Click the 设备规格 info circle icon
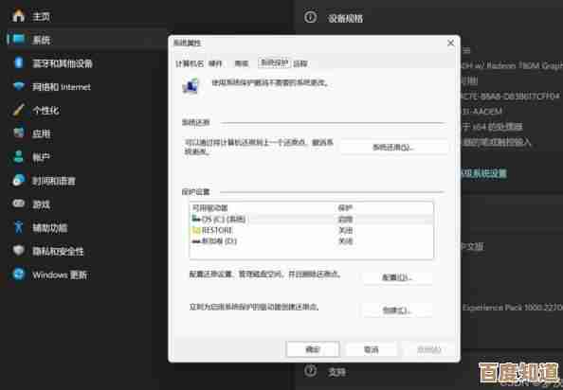Viewport: 563px width, 390px height. point(311,17)
